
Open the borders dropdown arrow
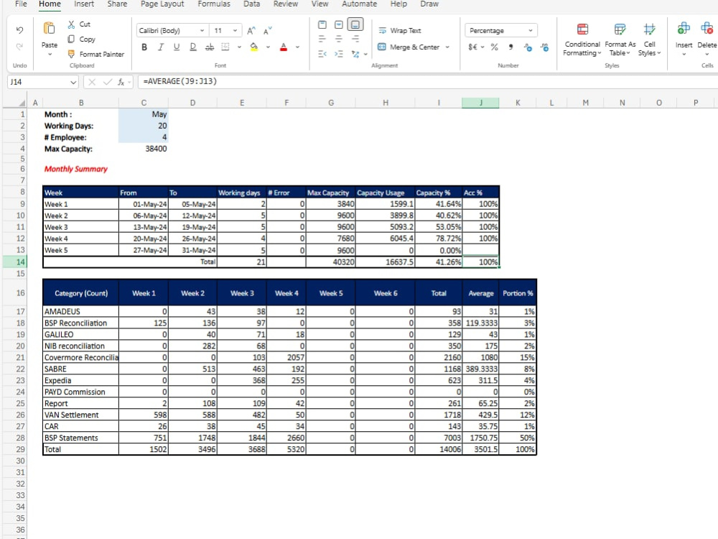(x=239, y=47)
